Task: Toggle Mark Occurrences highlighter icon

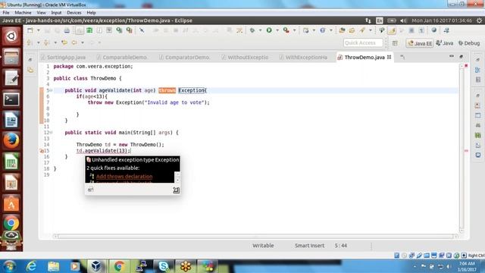Action: (x=392, y=30)
